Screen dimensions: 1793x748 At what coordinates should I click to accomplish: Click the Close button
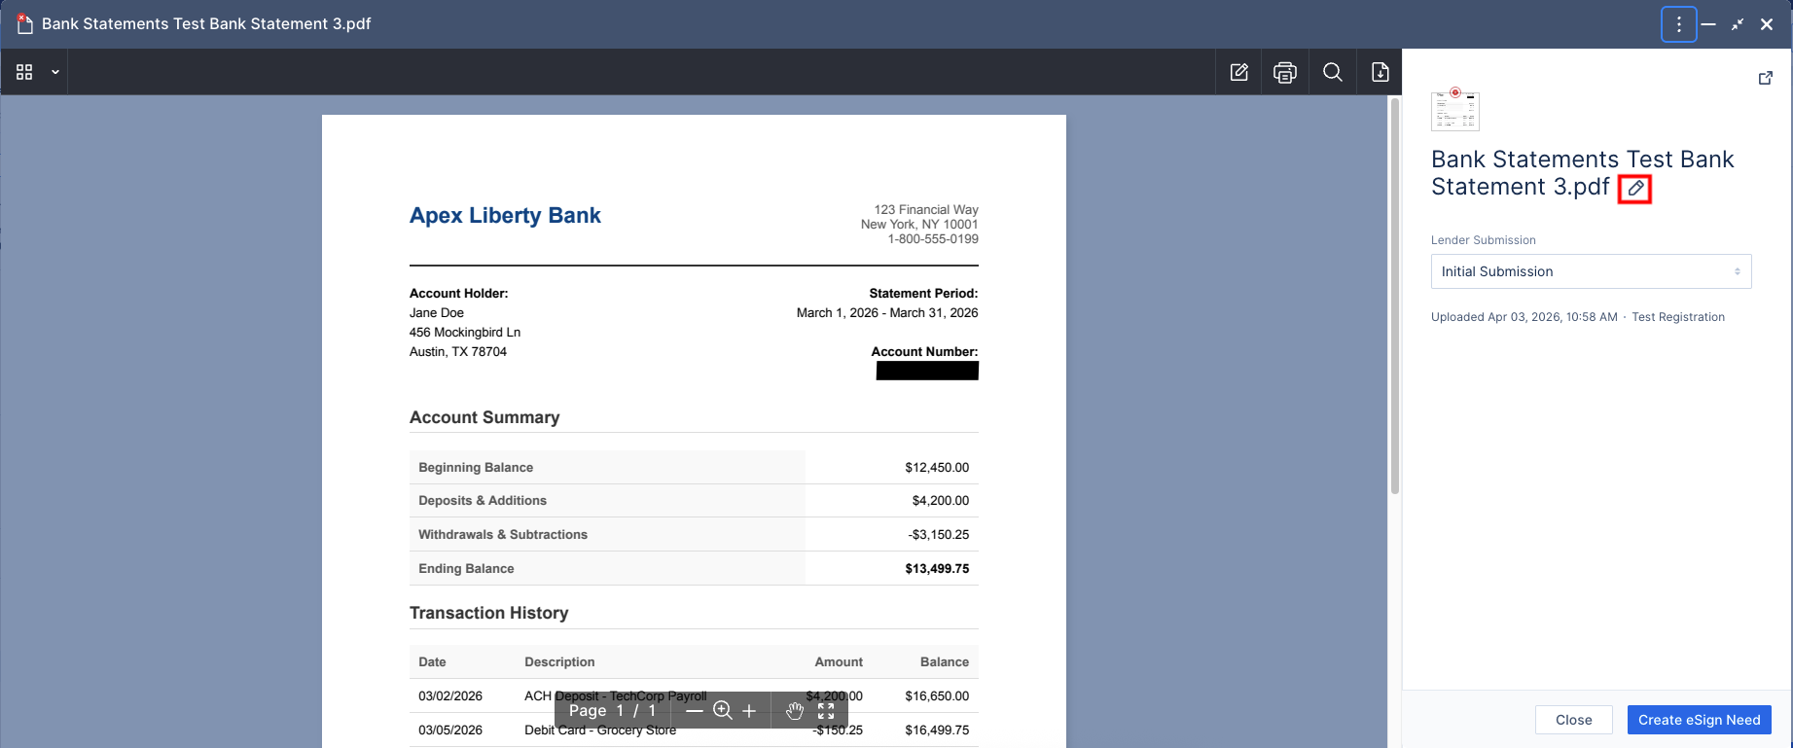coord(1573,720)
